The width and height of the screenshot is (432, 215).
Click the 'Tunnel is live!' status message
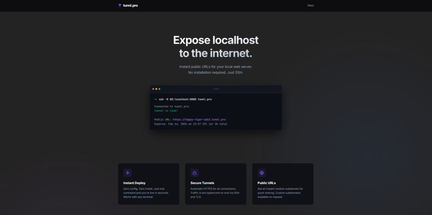[x=165, y=110]
